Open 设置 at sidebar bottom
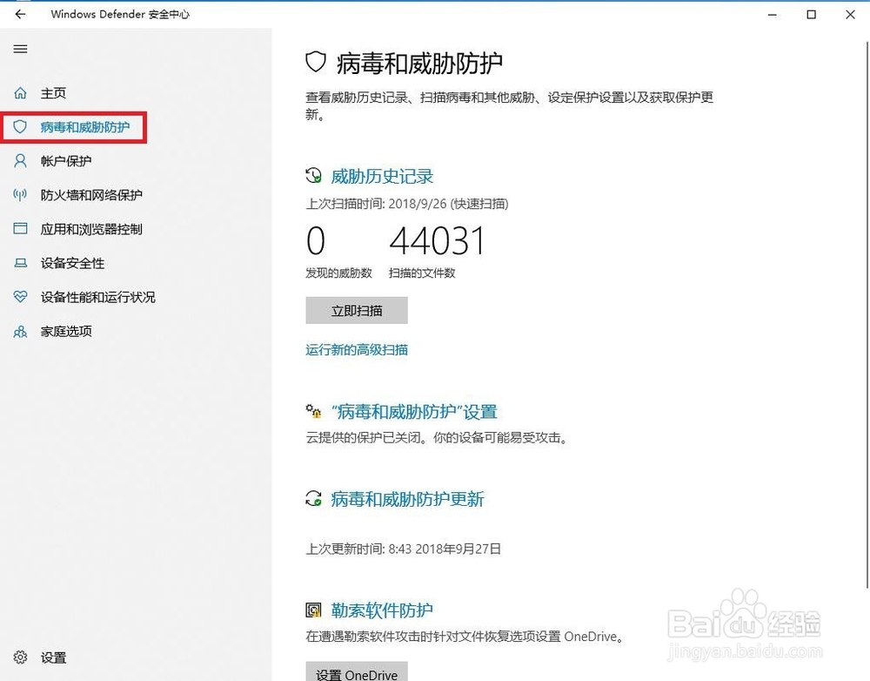This screenshot has width=870, height=681. pos(53,657)
